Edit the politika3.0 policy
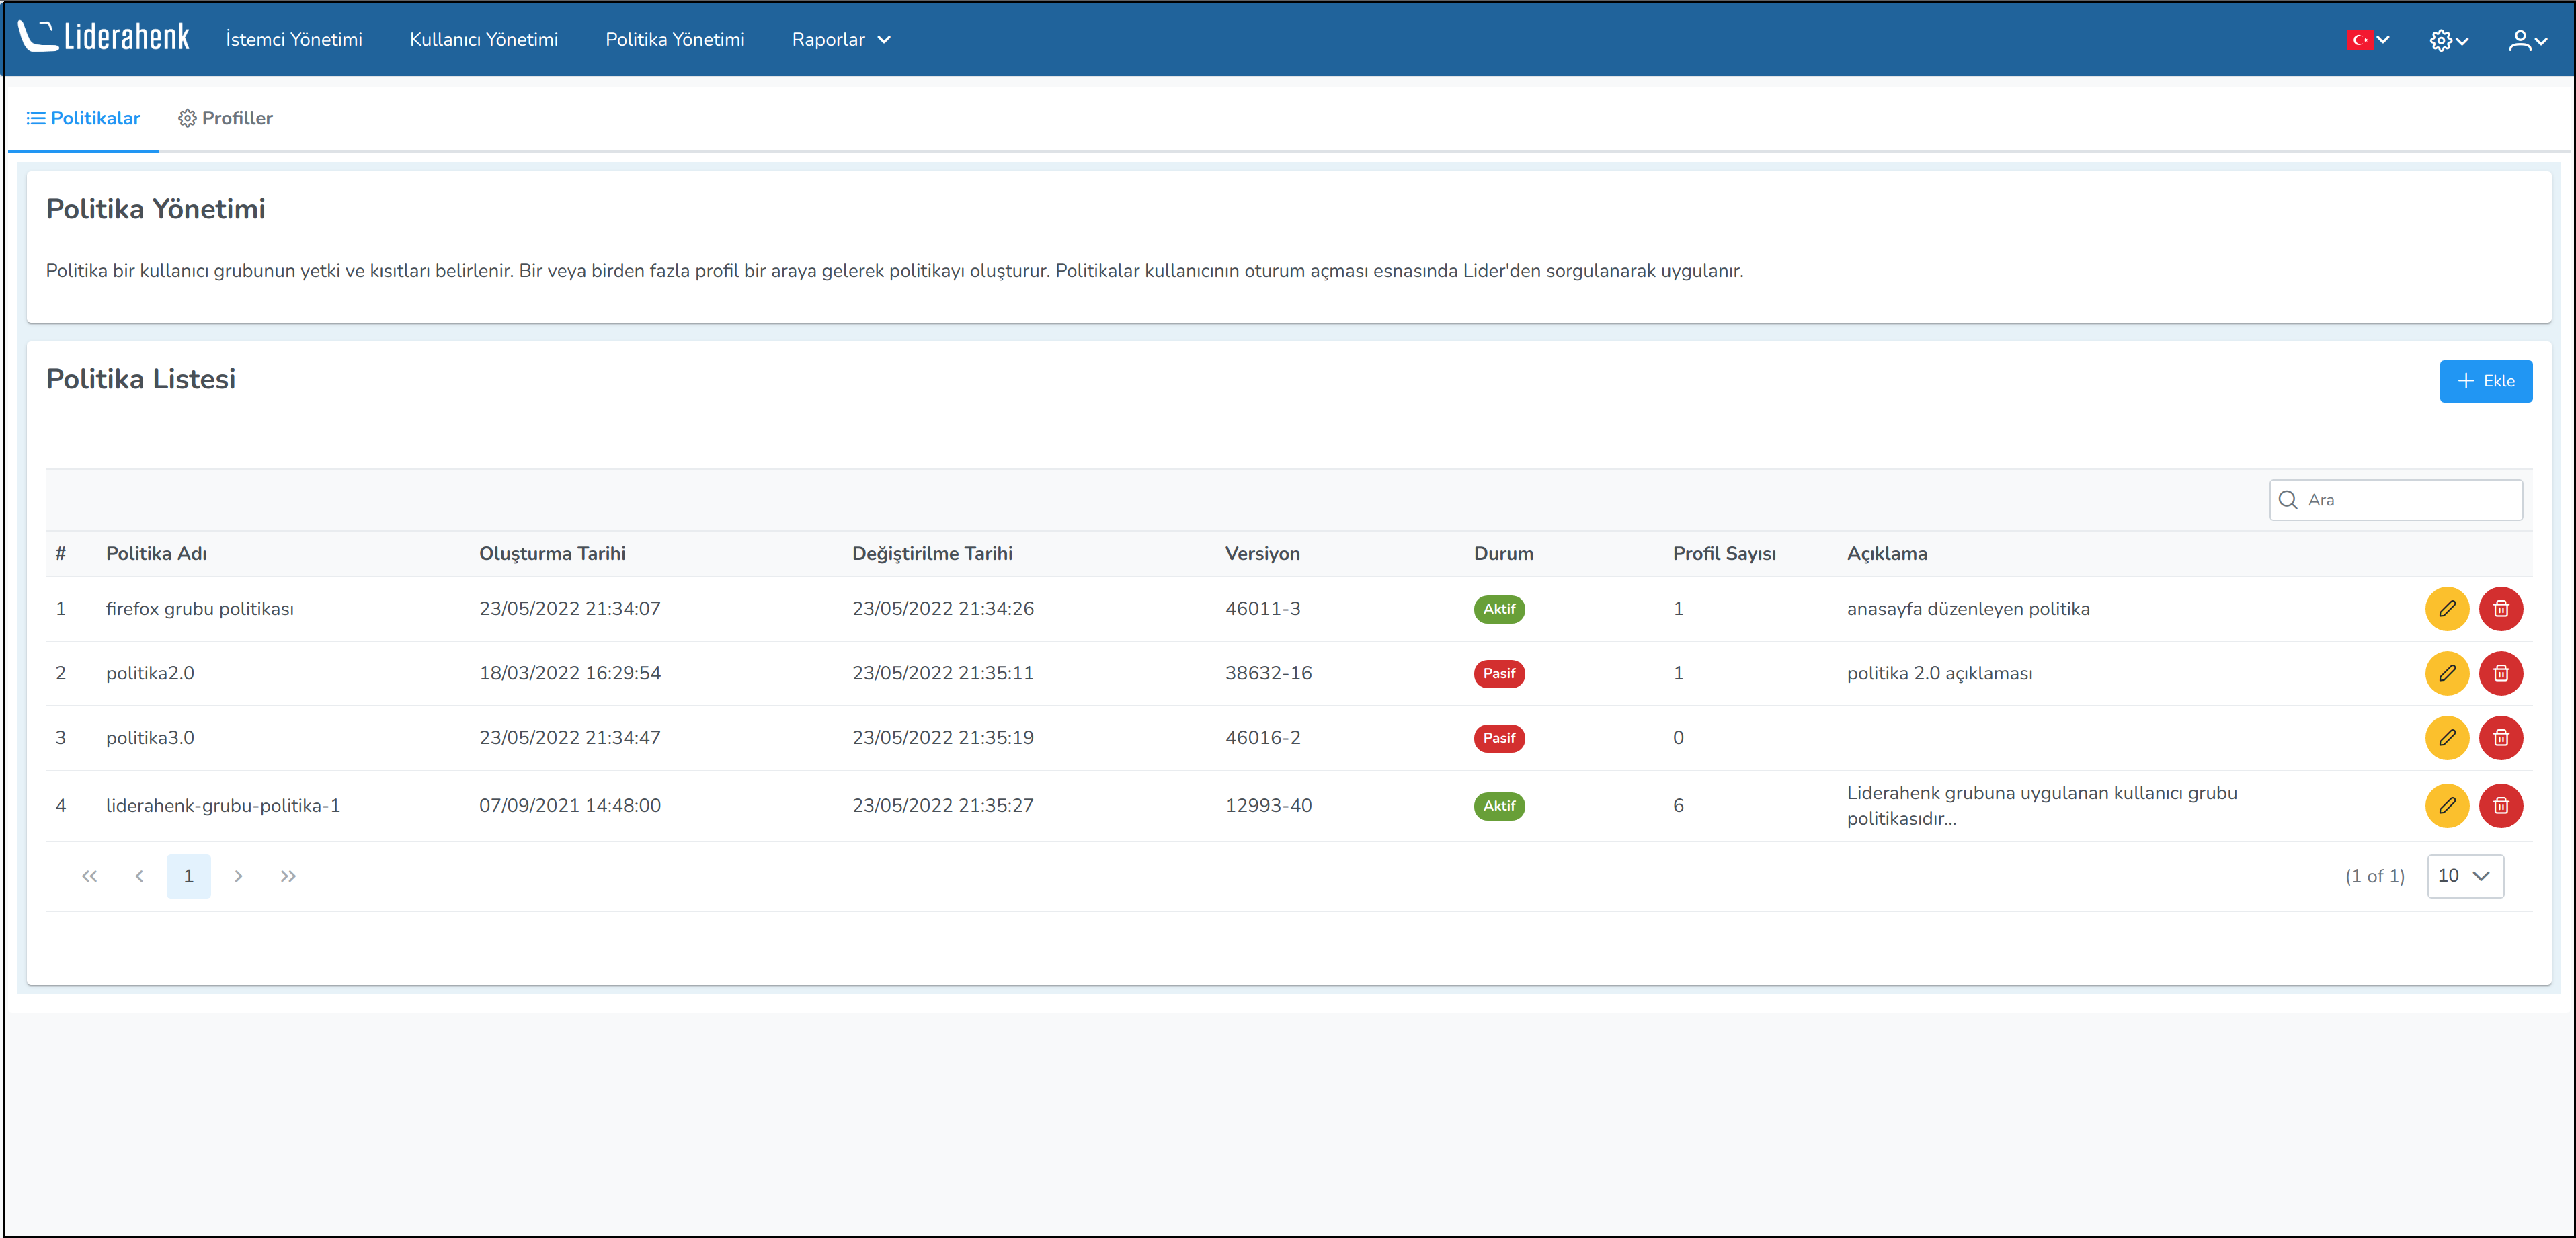Viewport: 2576px width, 1238px height. (x=2446, y=738)
